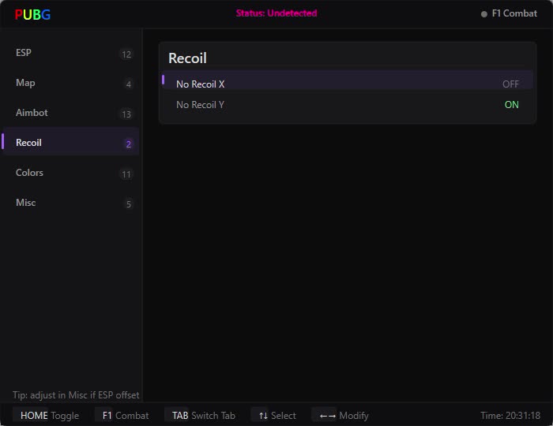Select the No Recoil Y row label

point(200,105)
